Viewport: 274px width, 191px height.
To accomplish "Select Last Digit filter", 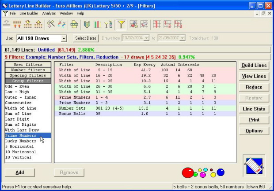I will point(28,119).
